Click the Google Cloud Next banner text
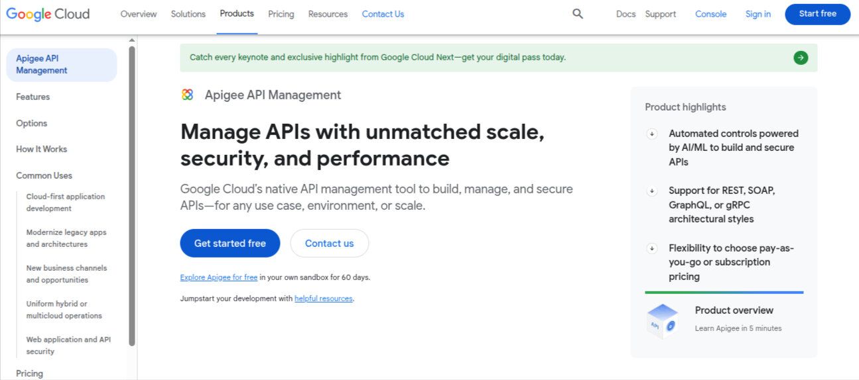859x380 pixels. coord(378,58)
